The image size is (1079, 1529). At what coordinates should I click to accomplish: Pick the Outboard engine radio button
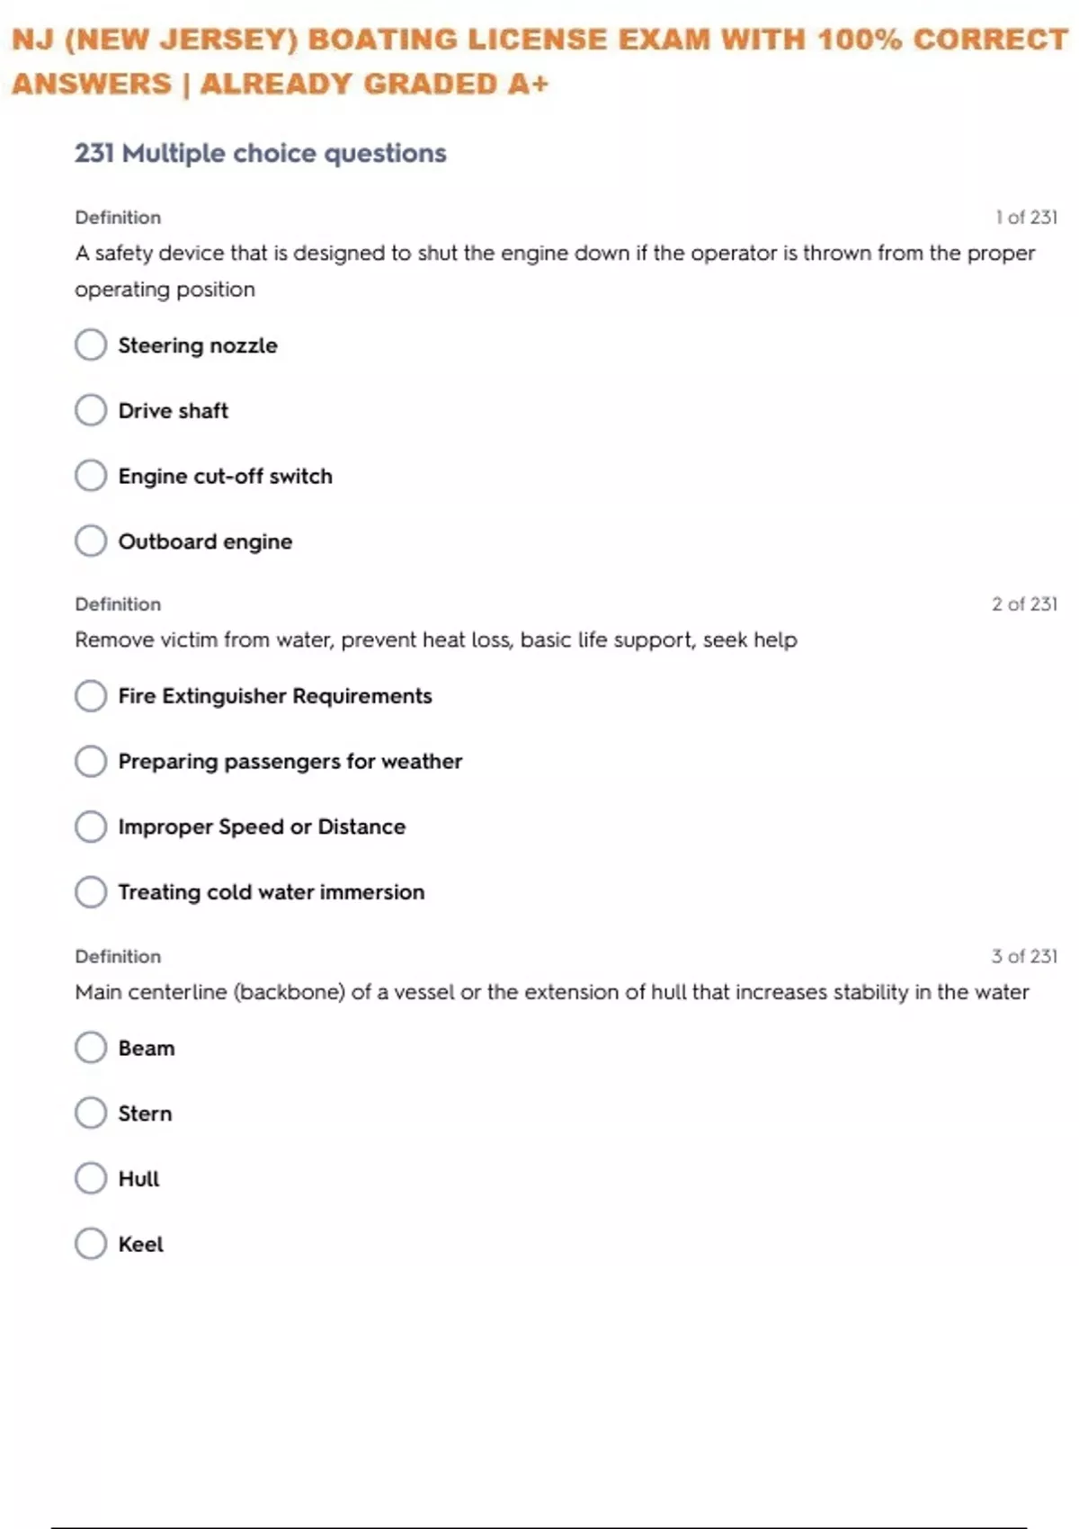91,541
